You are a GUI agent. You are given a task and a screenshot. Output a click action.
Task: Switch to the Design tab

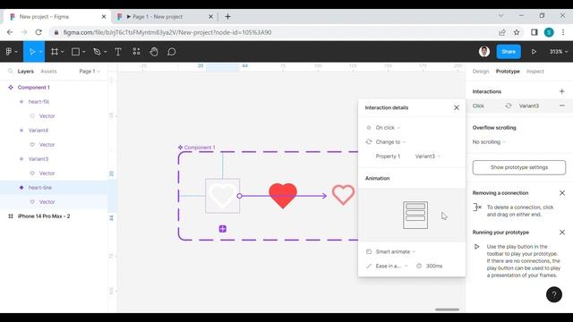pos(481,72)
